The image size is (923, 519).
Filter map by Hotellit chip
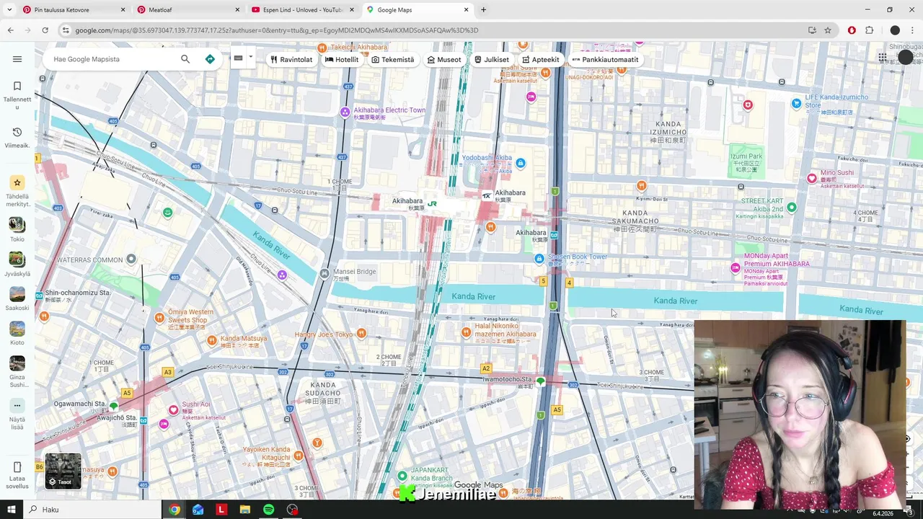[x=341, y=60]
